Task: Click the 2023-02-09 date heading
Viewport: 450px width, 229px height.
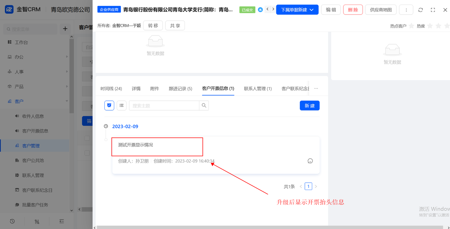Action: (x=125, y=126)
